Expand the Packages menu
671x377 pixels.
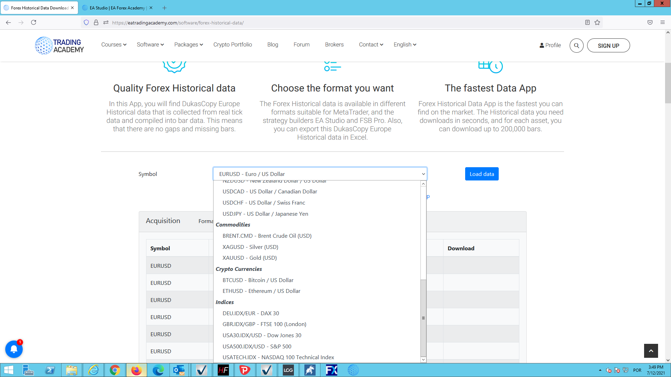189,45
